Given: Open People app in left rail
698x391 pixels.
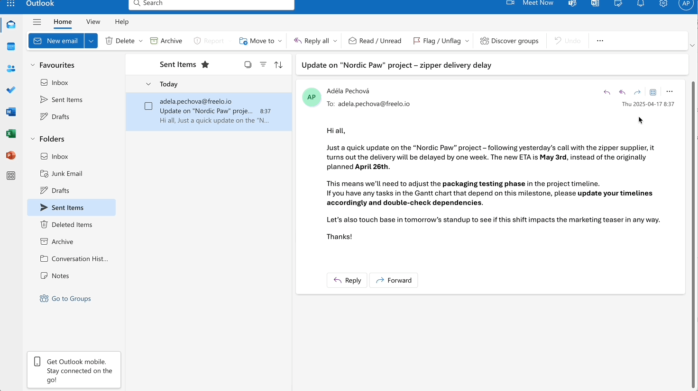Looking at the screenshot, I should pyautogui.click(x=11, y=68).
